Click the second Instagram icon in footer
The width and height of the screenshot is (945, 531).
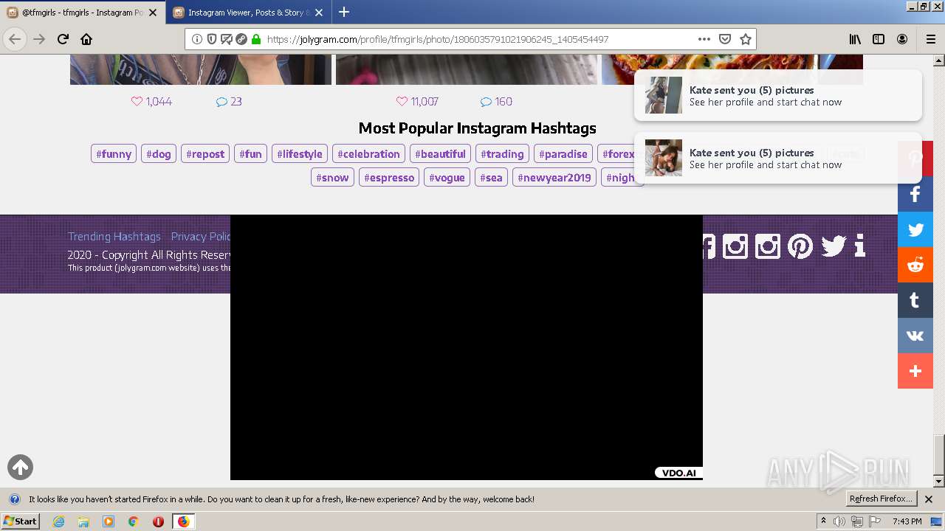(x=768, y=246)
